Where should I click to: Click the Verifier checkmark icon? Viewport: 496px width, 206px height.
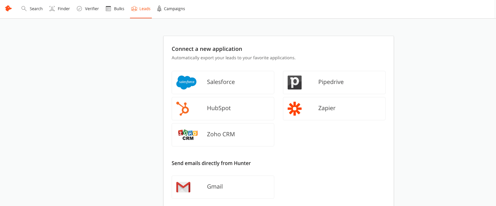[79, 9]
